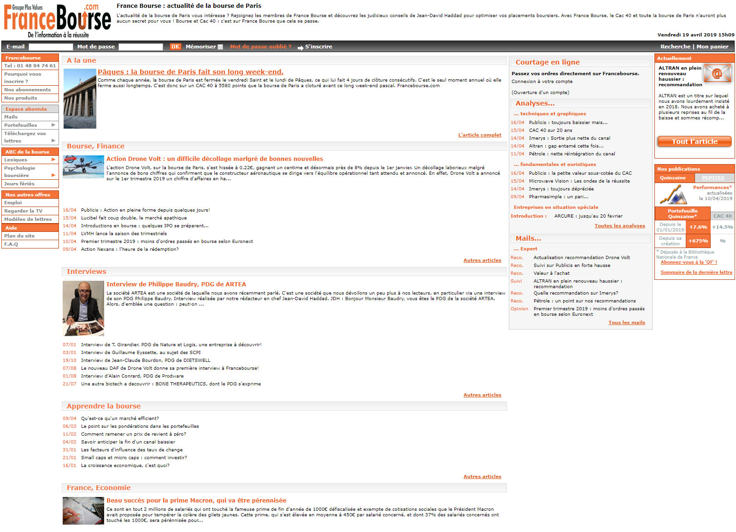Viewport: 736px width, 532px height.
Task: Select Nos produits in the sidebar
Action: pyautogui.click(x=30, y=98)
